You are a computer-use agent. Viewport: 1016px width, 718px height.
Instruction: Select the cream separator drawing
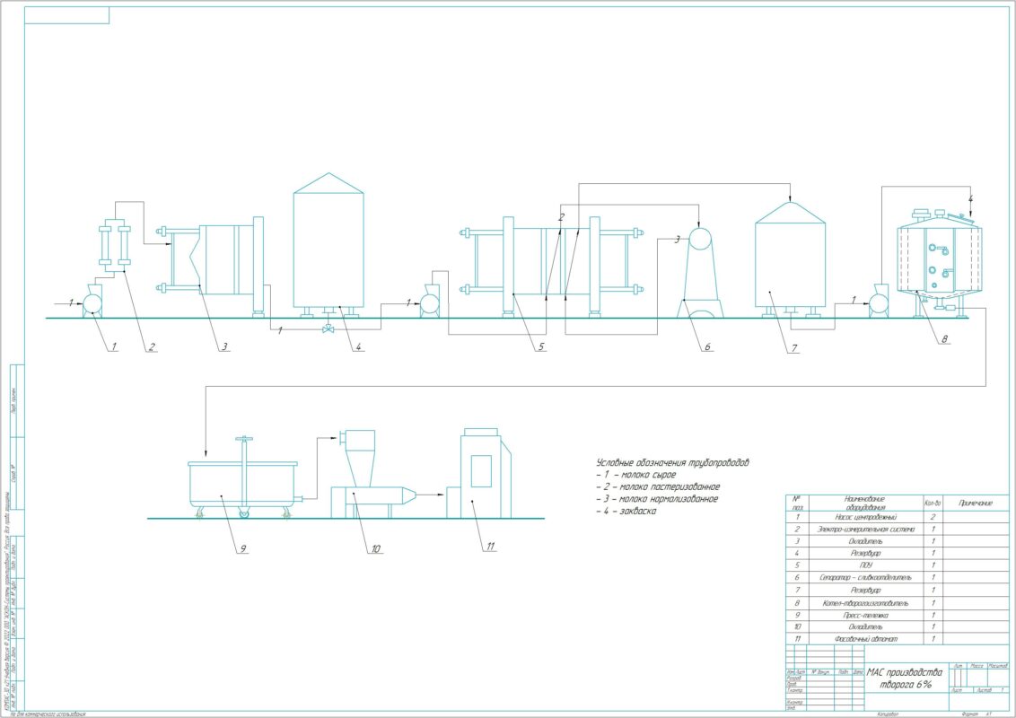click(700, 272)
